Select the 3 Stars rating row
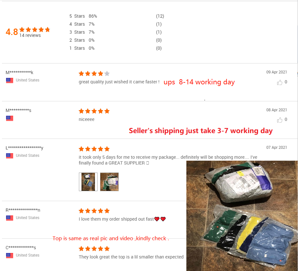This screenshot has height=271, width=298. pyautogui.click(x=77, y=32)
